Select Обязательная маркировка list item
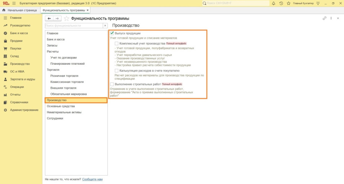The height and width of the screenshot is (184, 344). (76, 94)
